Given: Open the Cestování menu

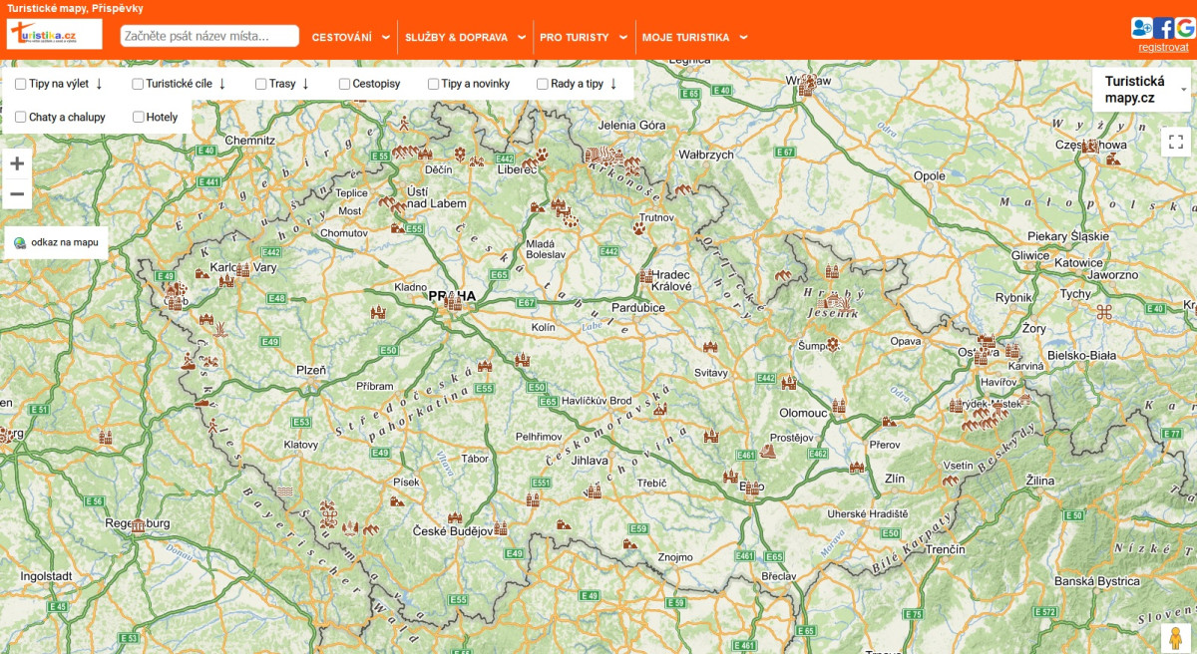Looking at the screenshot, I should tap(350, 38).
